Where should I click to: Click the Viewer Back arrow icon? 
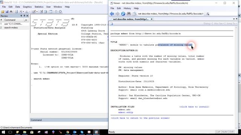[112, 14]
